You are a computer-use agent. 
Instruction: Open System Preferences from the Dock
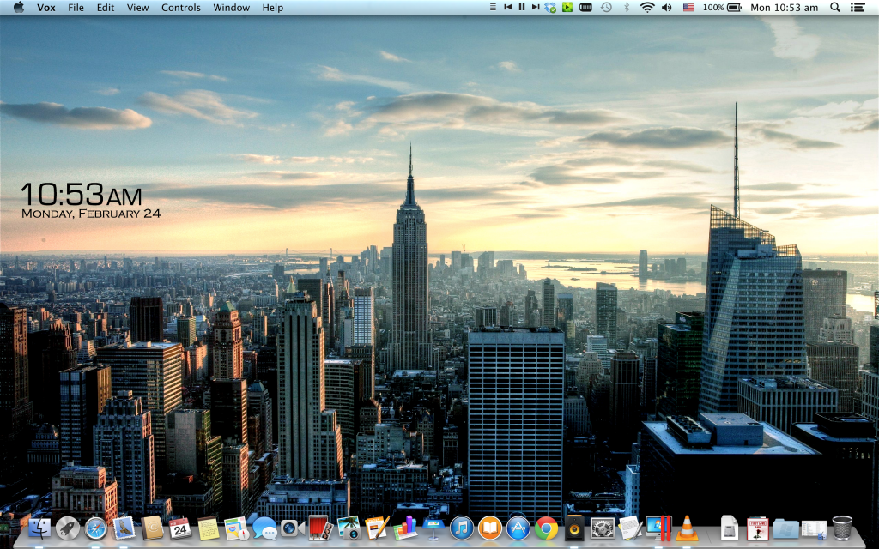tap(603, 528)
